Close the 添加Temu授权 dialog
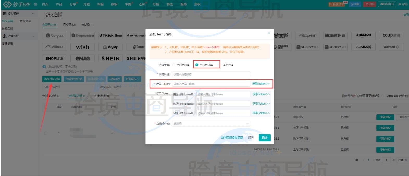This screenshot has height=176, width=409. (x=269, y=33)
